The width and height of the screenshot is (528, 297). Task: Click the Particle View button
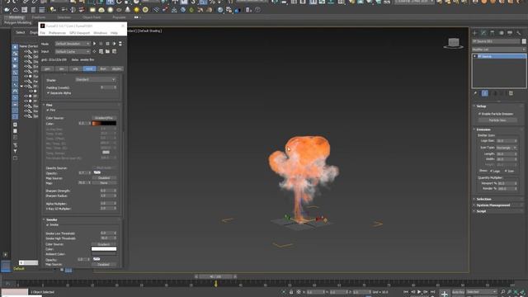pos(497,120)
